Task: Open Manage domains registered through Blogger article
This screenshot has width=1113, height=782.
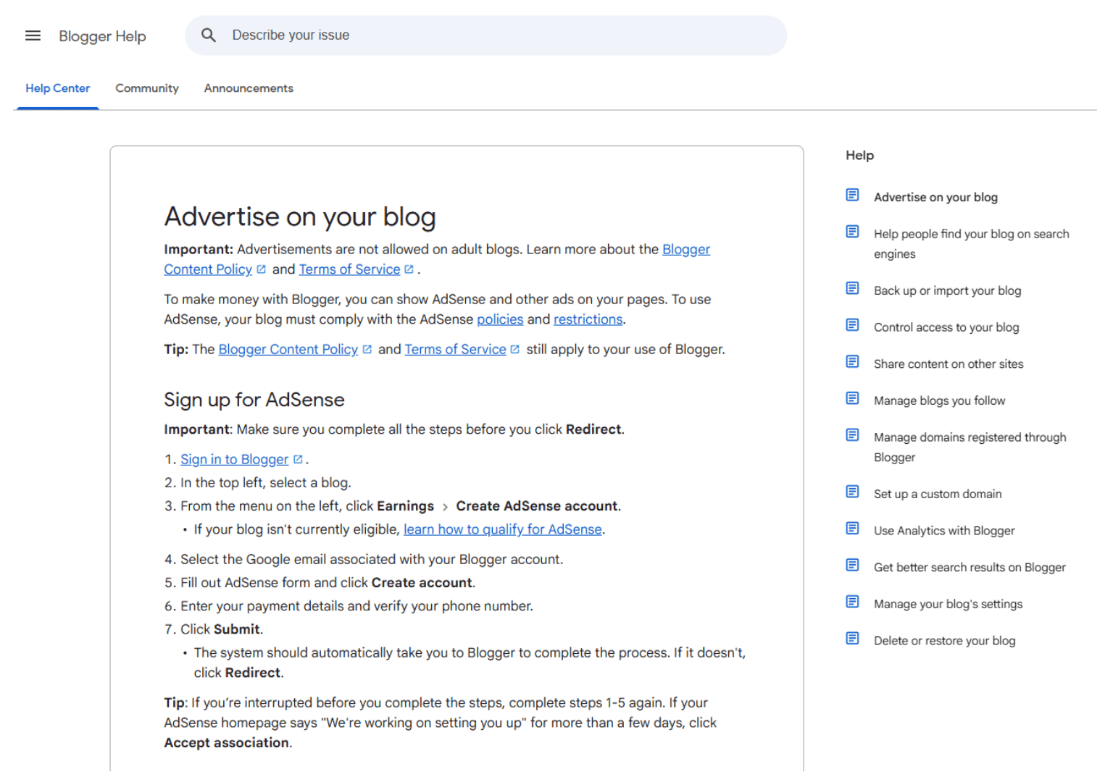Action: pyautogui.click(x=970, y=447)
